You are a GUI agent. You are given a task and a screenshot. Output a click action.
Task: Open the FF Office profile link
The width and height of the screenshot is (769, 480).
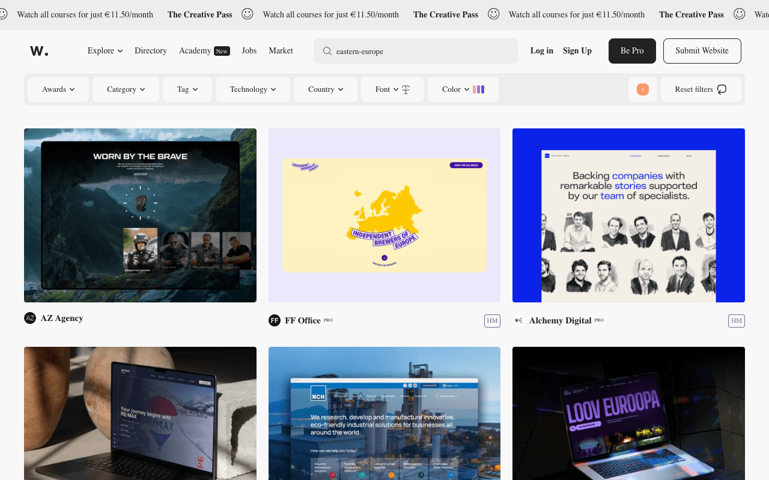pyautogui.click(x=303, y=320)
